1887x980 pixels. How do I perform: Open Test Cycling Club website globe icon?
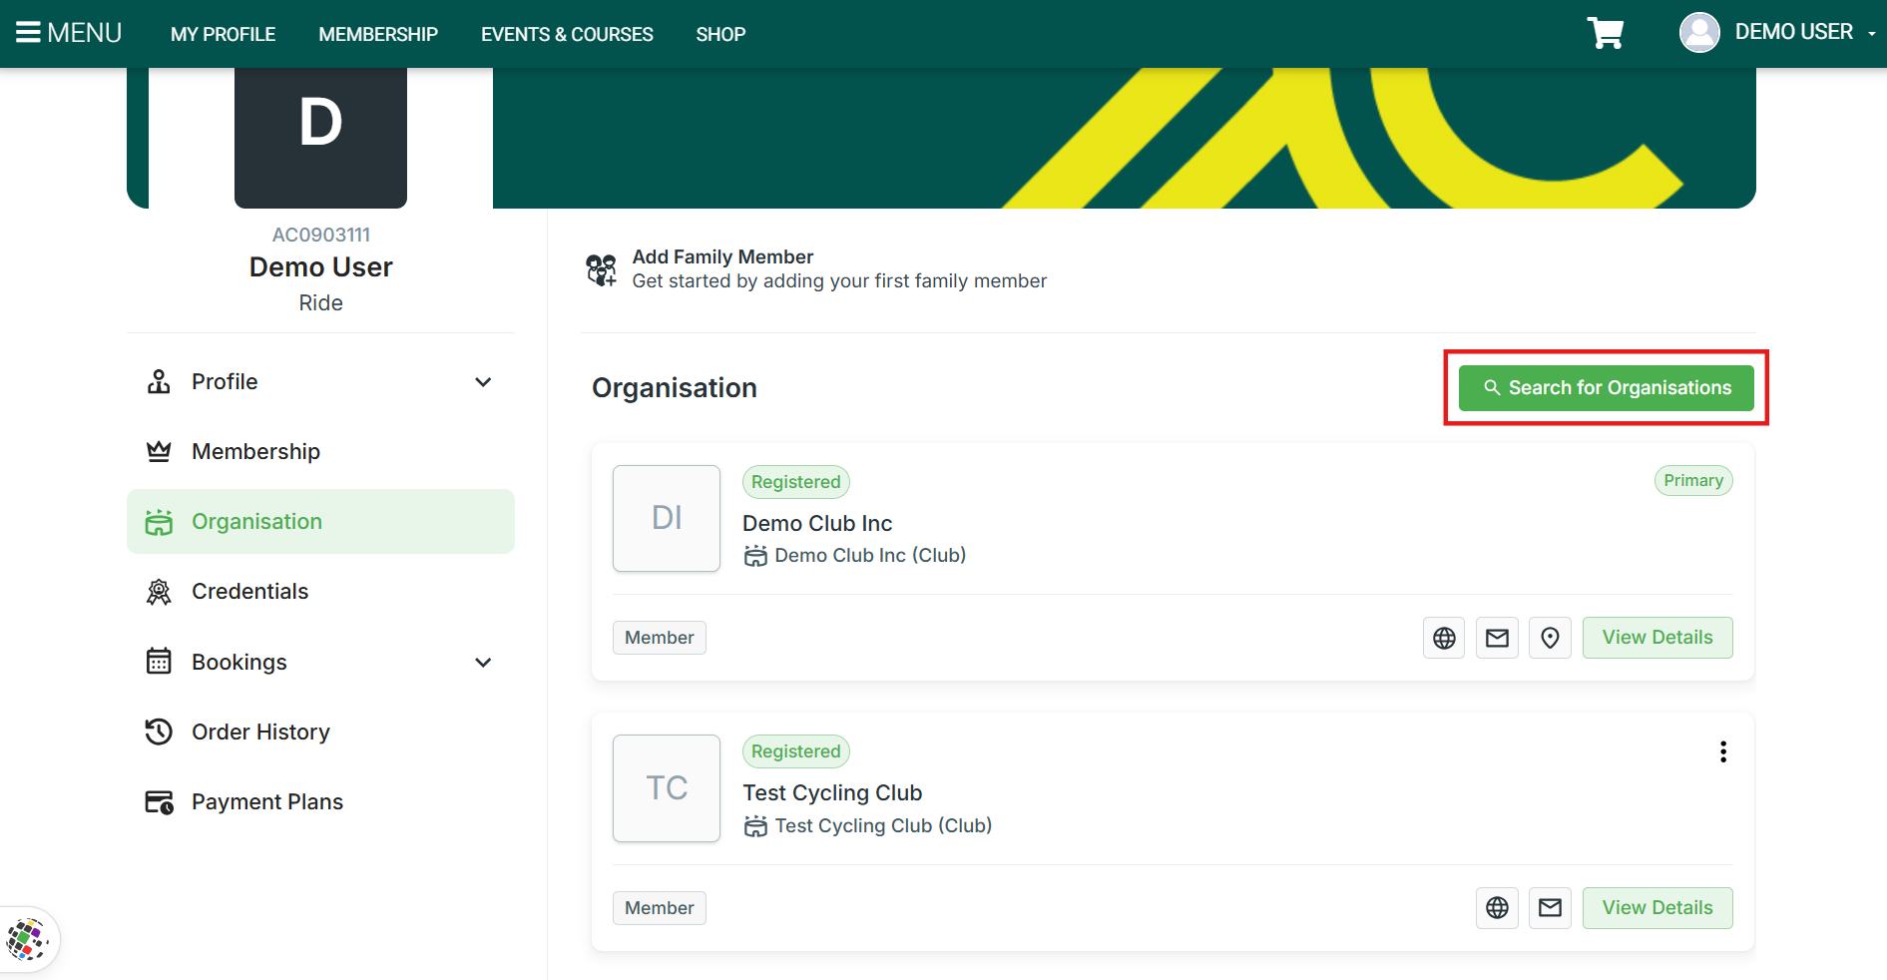click(1497, 908)
